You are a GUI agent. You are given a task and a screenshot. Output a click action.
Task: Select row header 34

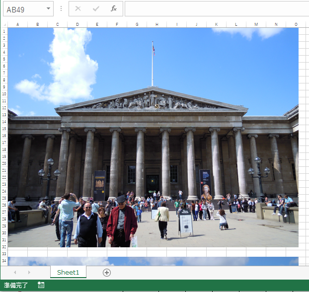[4, 261]
